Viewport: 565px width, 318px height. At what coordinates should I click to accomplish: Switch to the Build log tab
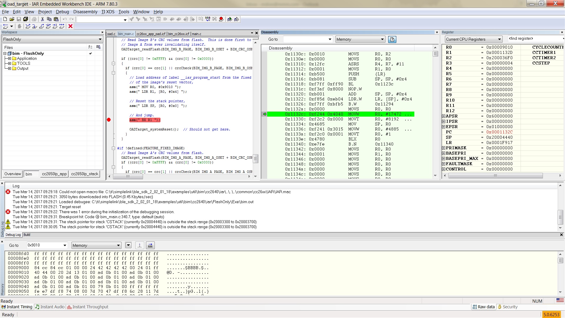pos(27,235)
